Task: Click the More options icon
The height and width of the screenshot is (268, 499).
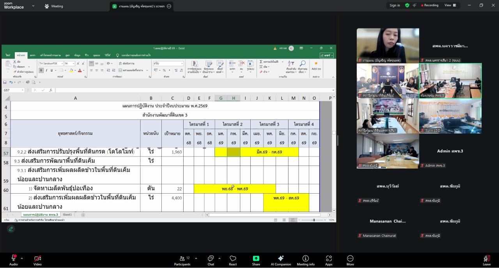Action: coord(350,260)
